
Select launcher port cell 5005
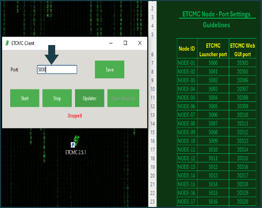[213, 106]
